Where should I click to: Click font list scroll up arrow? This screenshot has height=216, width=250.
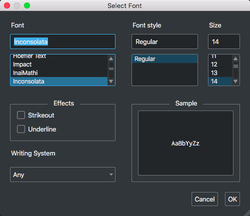tap(111, 58)
